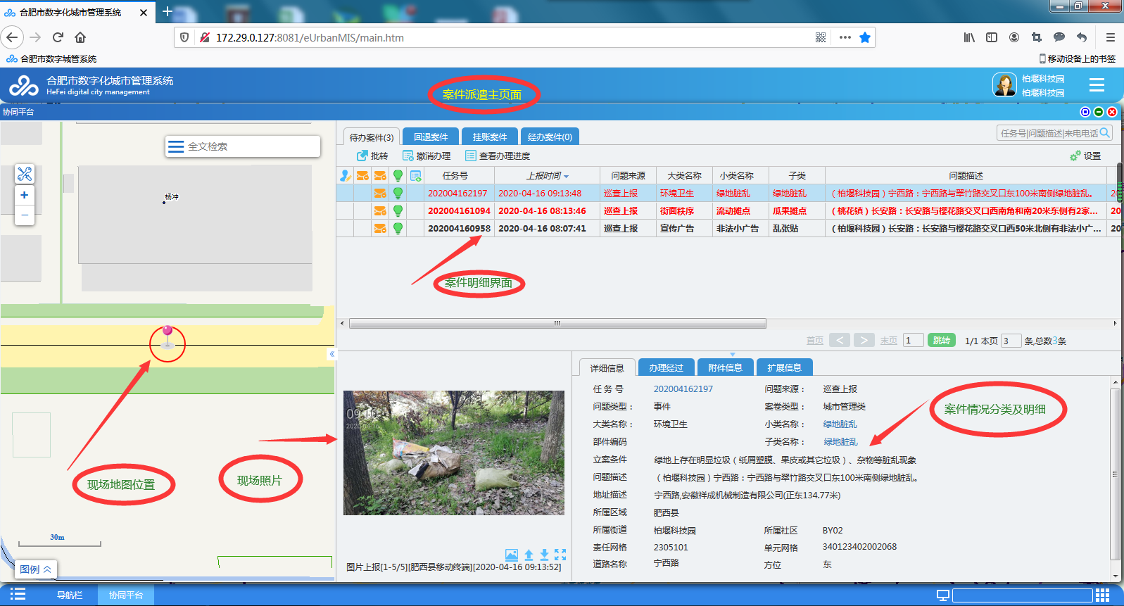Collapse the map panel with double chevron
The image size is (1124, 606).
click(332, 354)
